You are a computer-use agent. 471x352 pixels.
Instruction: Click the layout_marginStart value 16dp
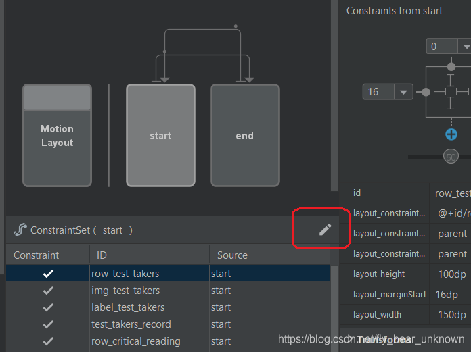(x=447, y=295)
